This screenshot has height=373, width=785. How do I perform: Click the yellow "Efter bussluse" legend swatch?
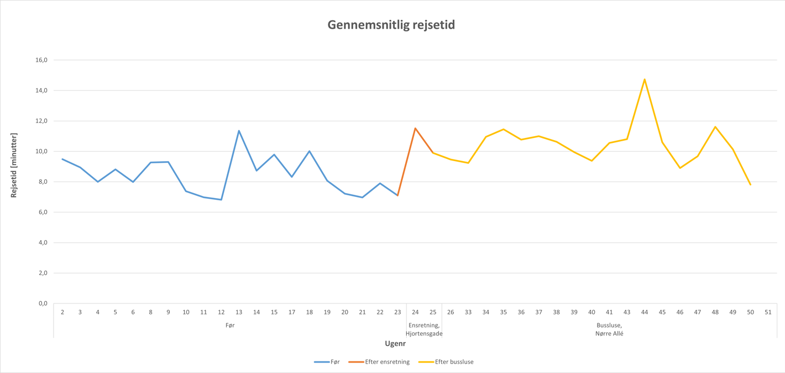click(x=426, y=362)
